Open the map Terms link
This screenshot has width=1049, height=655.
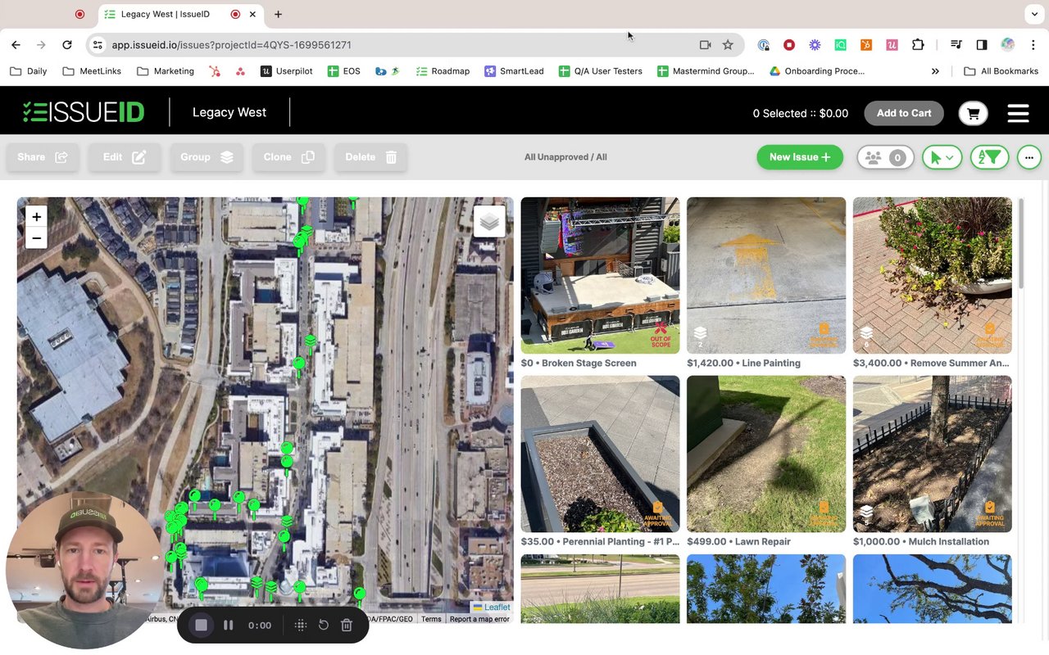[x=431, y=619]
